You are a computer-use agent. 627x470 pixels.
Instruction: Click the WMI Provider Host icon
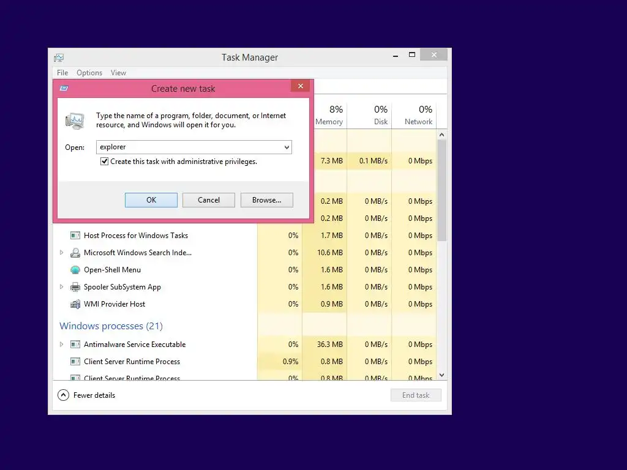click(75, 304)
